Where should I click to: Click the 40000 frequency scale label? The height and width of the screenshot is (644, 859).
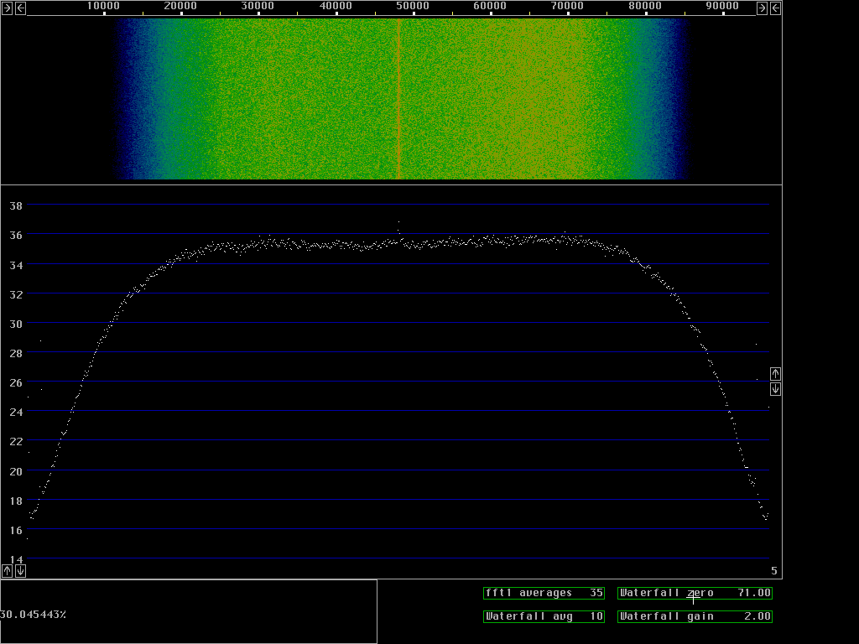(x=336, y=6)
